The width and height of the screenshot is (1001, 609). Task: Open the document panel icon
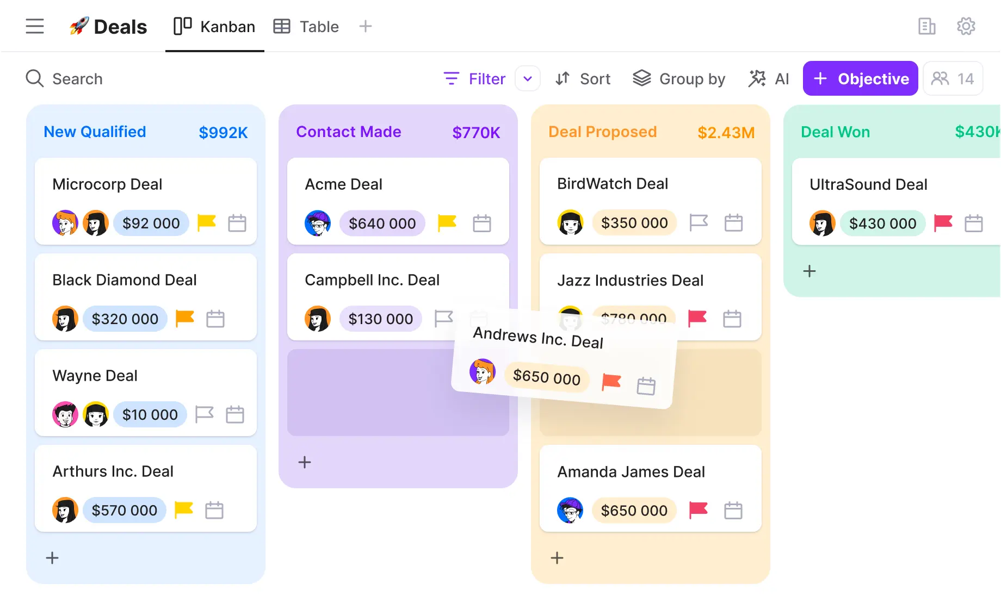pyautogui.click(x=926, y=26)
